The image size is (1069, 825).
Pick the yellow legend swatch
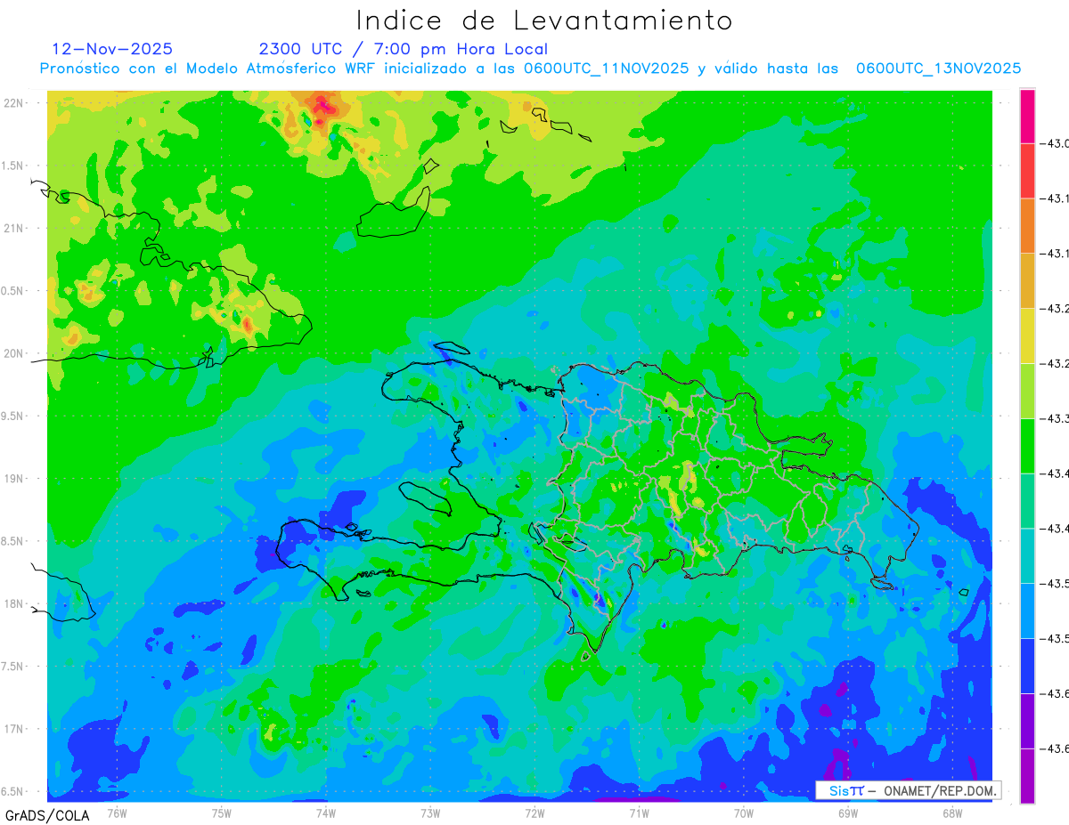[x=1027, y=336]
